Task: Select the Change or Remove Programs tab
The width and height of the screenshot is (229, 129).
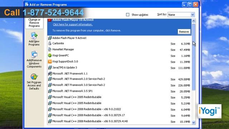Action: click(x=34, y=23)
